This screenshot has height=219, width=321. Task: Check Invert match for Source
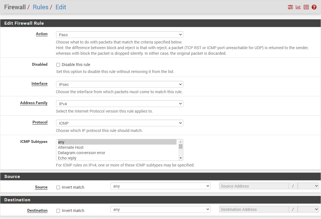[x=58, y=188]
